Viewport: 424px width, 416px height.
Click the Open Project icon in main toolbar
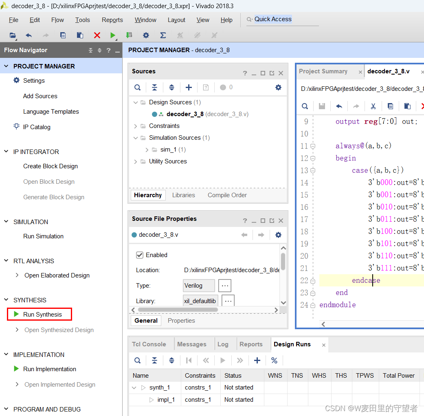(13, 35)
